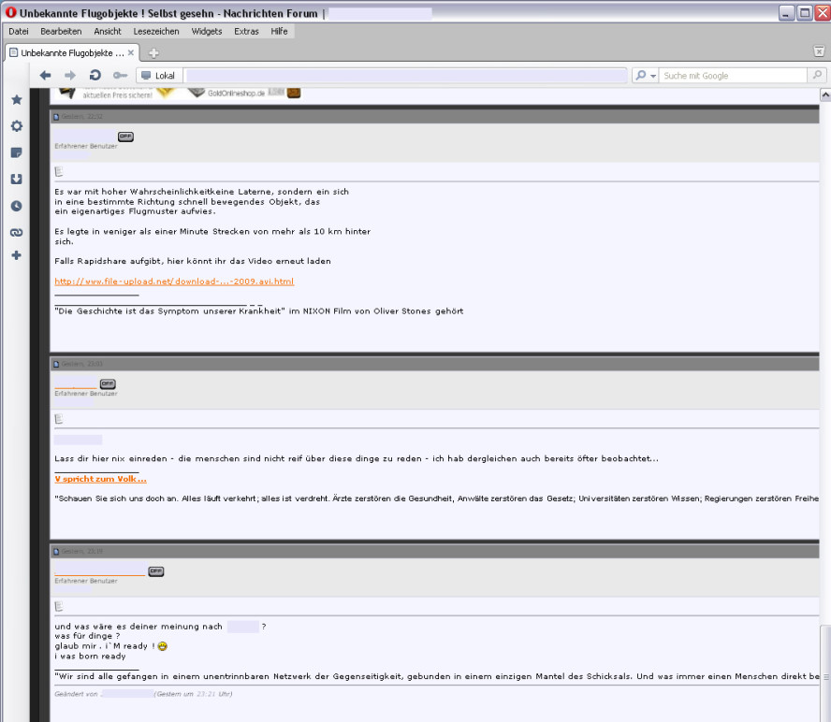Focus the address bar field
This screenshot has height=722, width=831.
[x=406, y=76]
